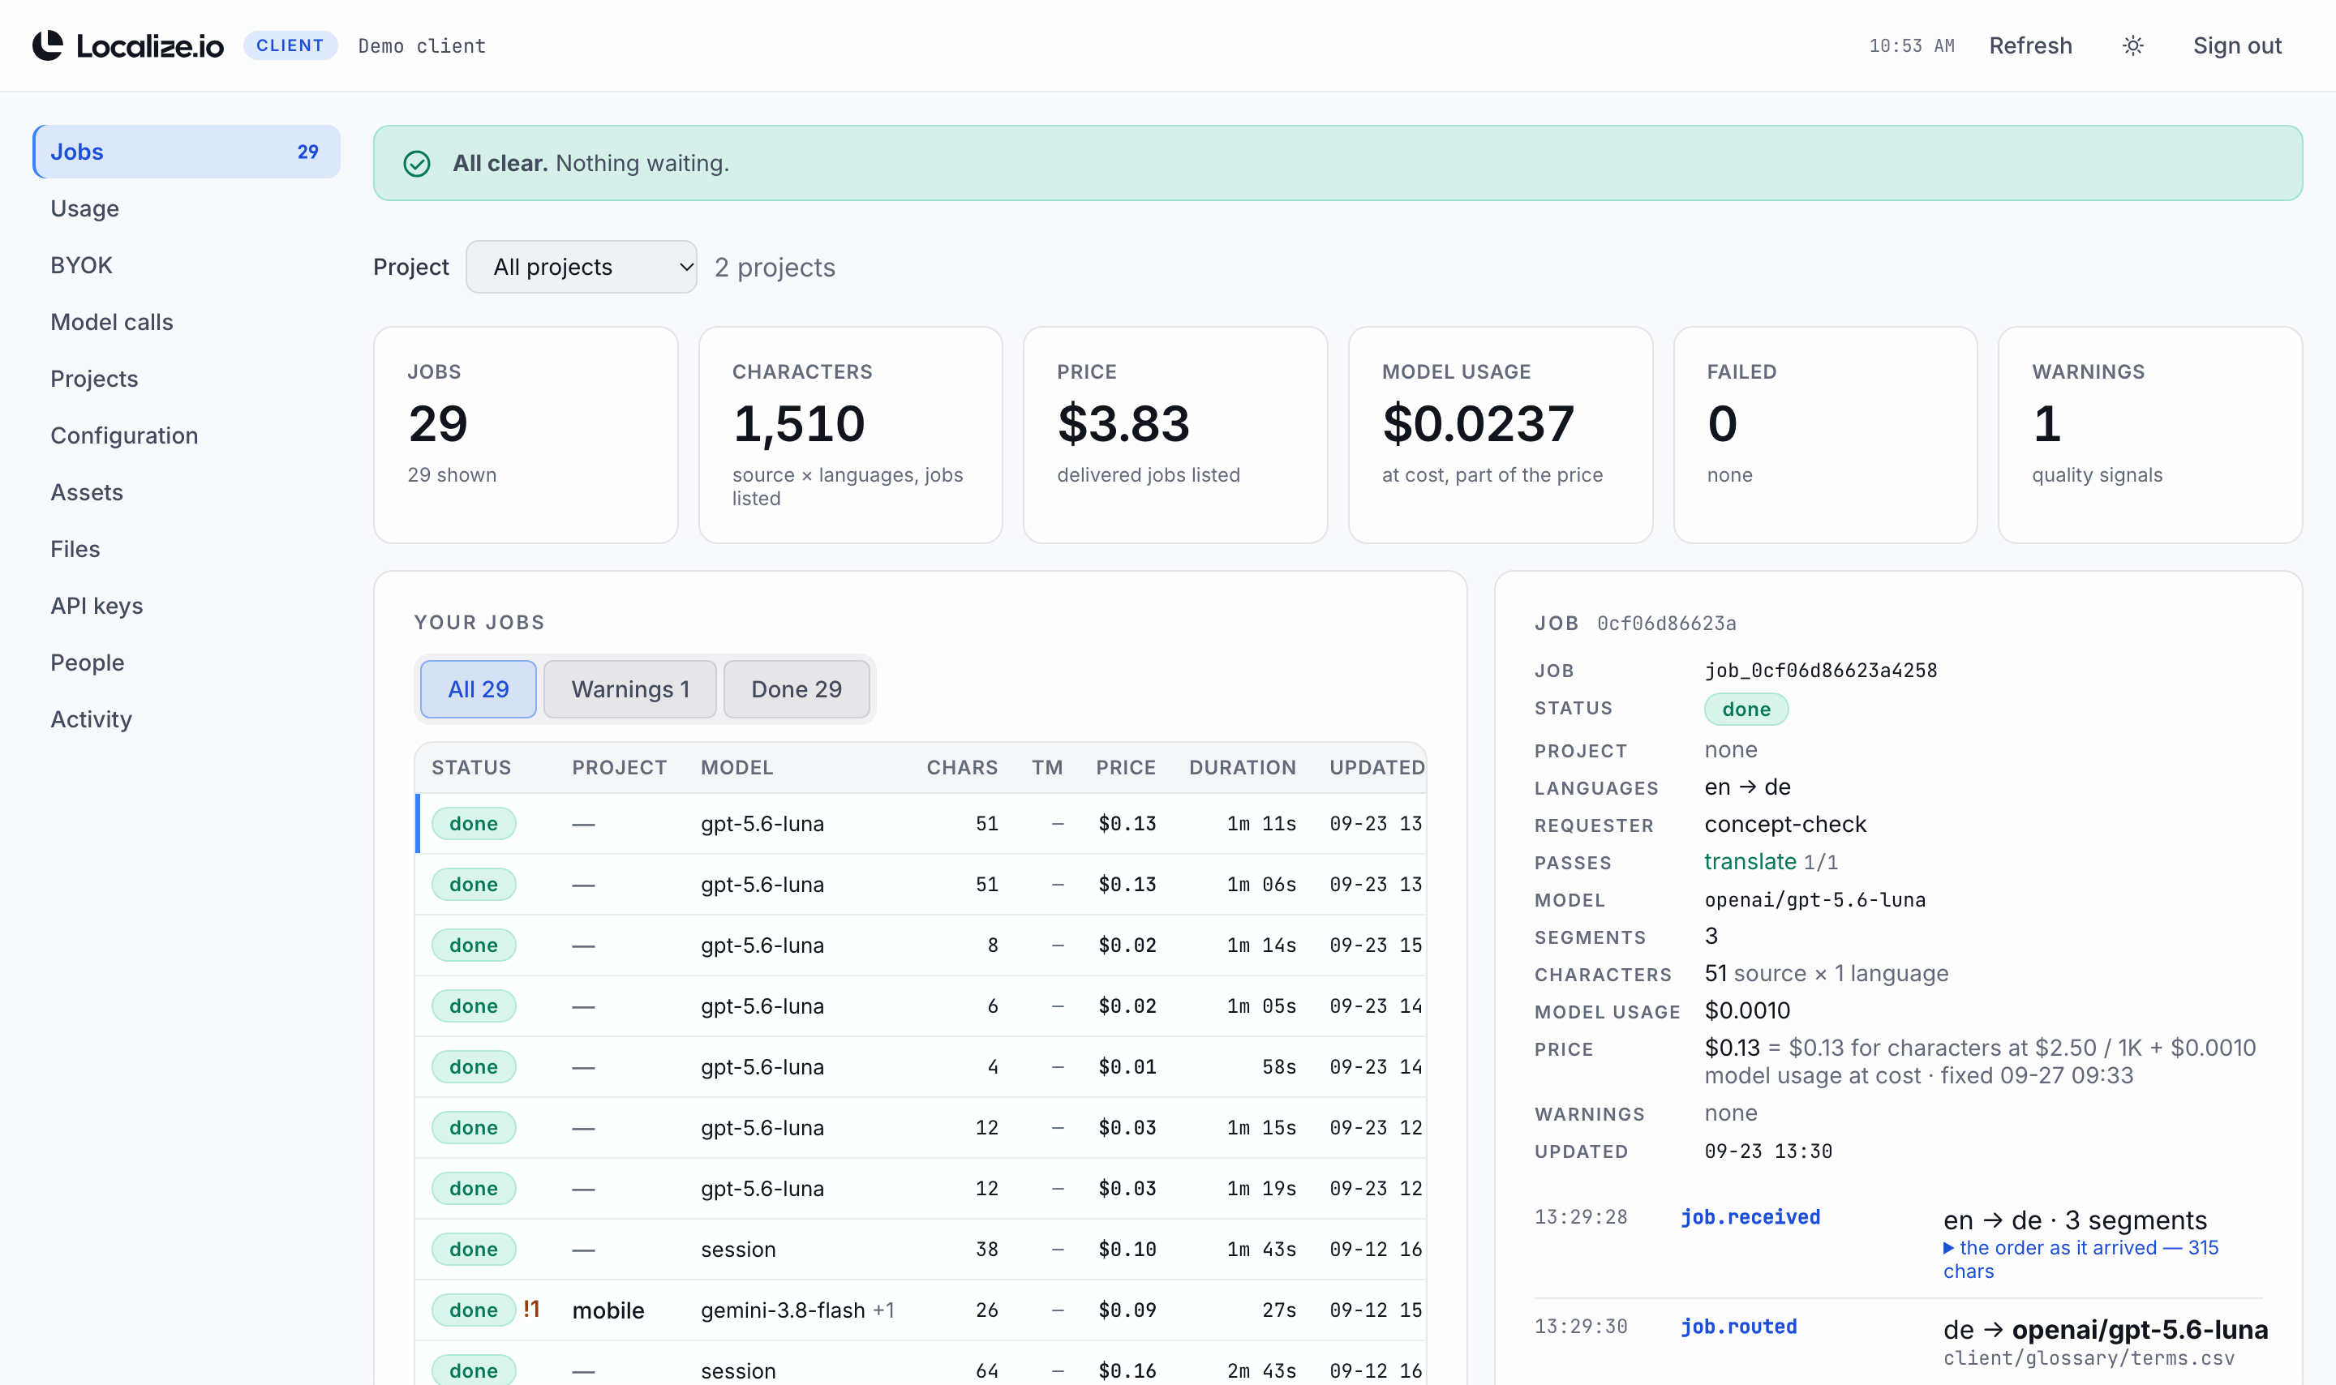Select the job row priced $0.01

point(921,1067)
